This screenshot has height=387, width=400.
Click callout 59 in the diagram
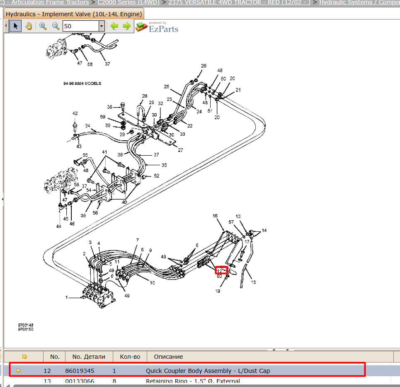[102, 117]
